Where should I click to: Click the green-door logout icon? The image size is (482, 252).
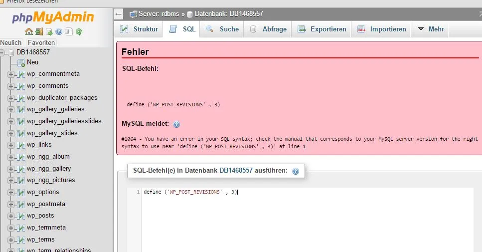click(39, 32)
